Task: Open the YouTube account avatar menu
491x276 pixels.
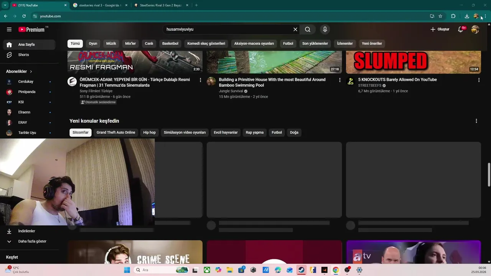Action: pyautogui.click(x=475, y=30)
